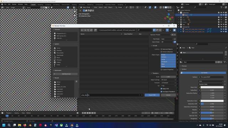The image size is (228, 128).
Task: Hide Collection in viewport via eye icon
Action: [223, 13]
